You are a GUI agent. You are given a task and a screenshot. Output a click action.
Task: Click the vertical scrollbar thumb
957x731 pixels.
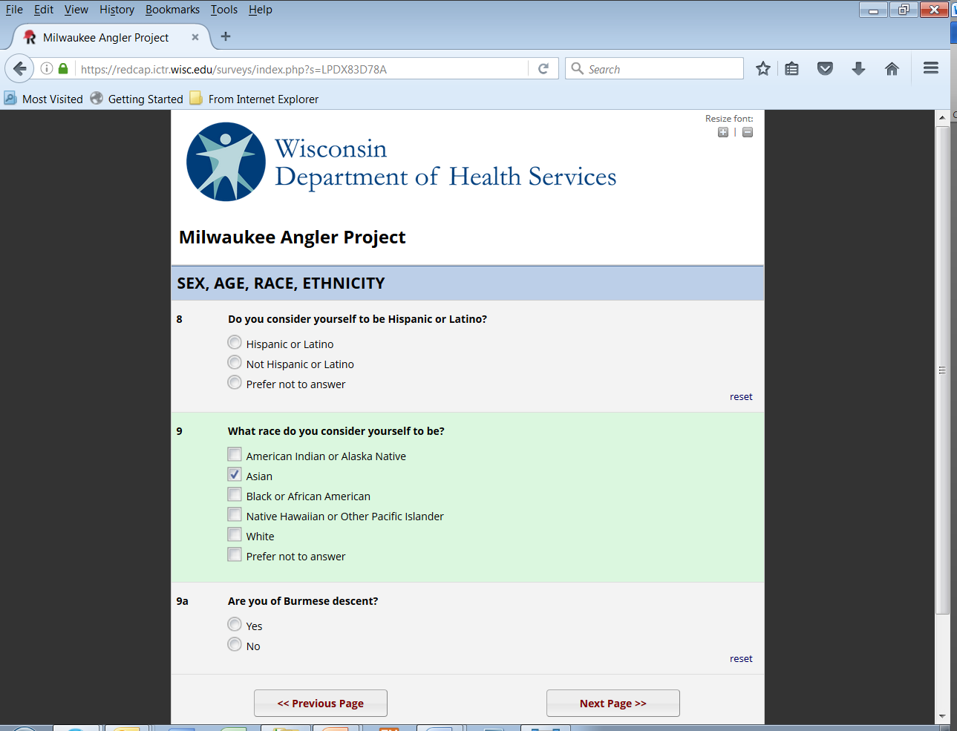click(942, 370)
